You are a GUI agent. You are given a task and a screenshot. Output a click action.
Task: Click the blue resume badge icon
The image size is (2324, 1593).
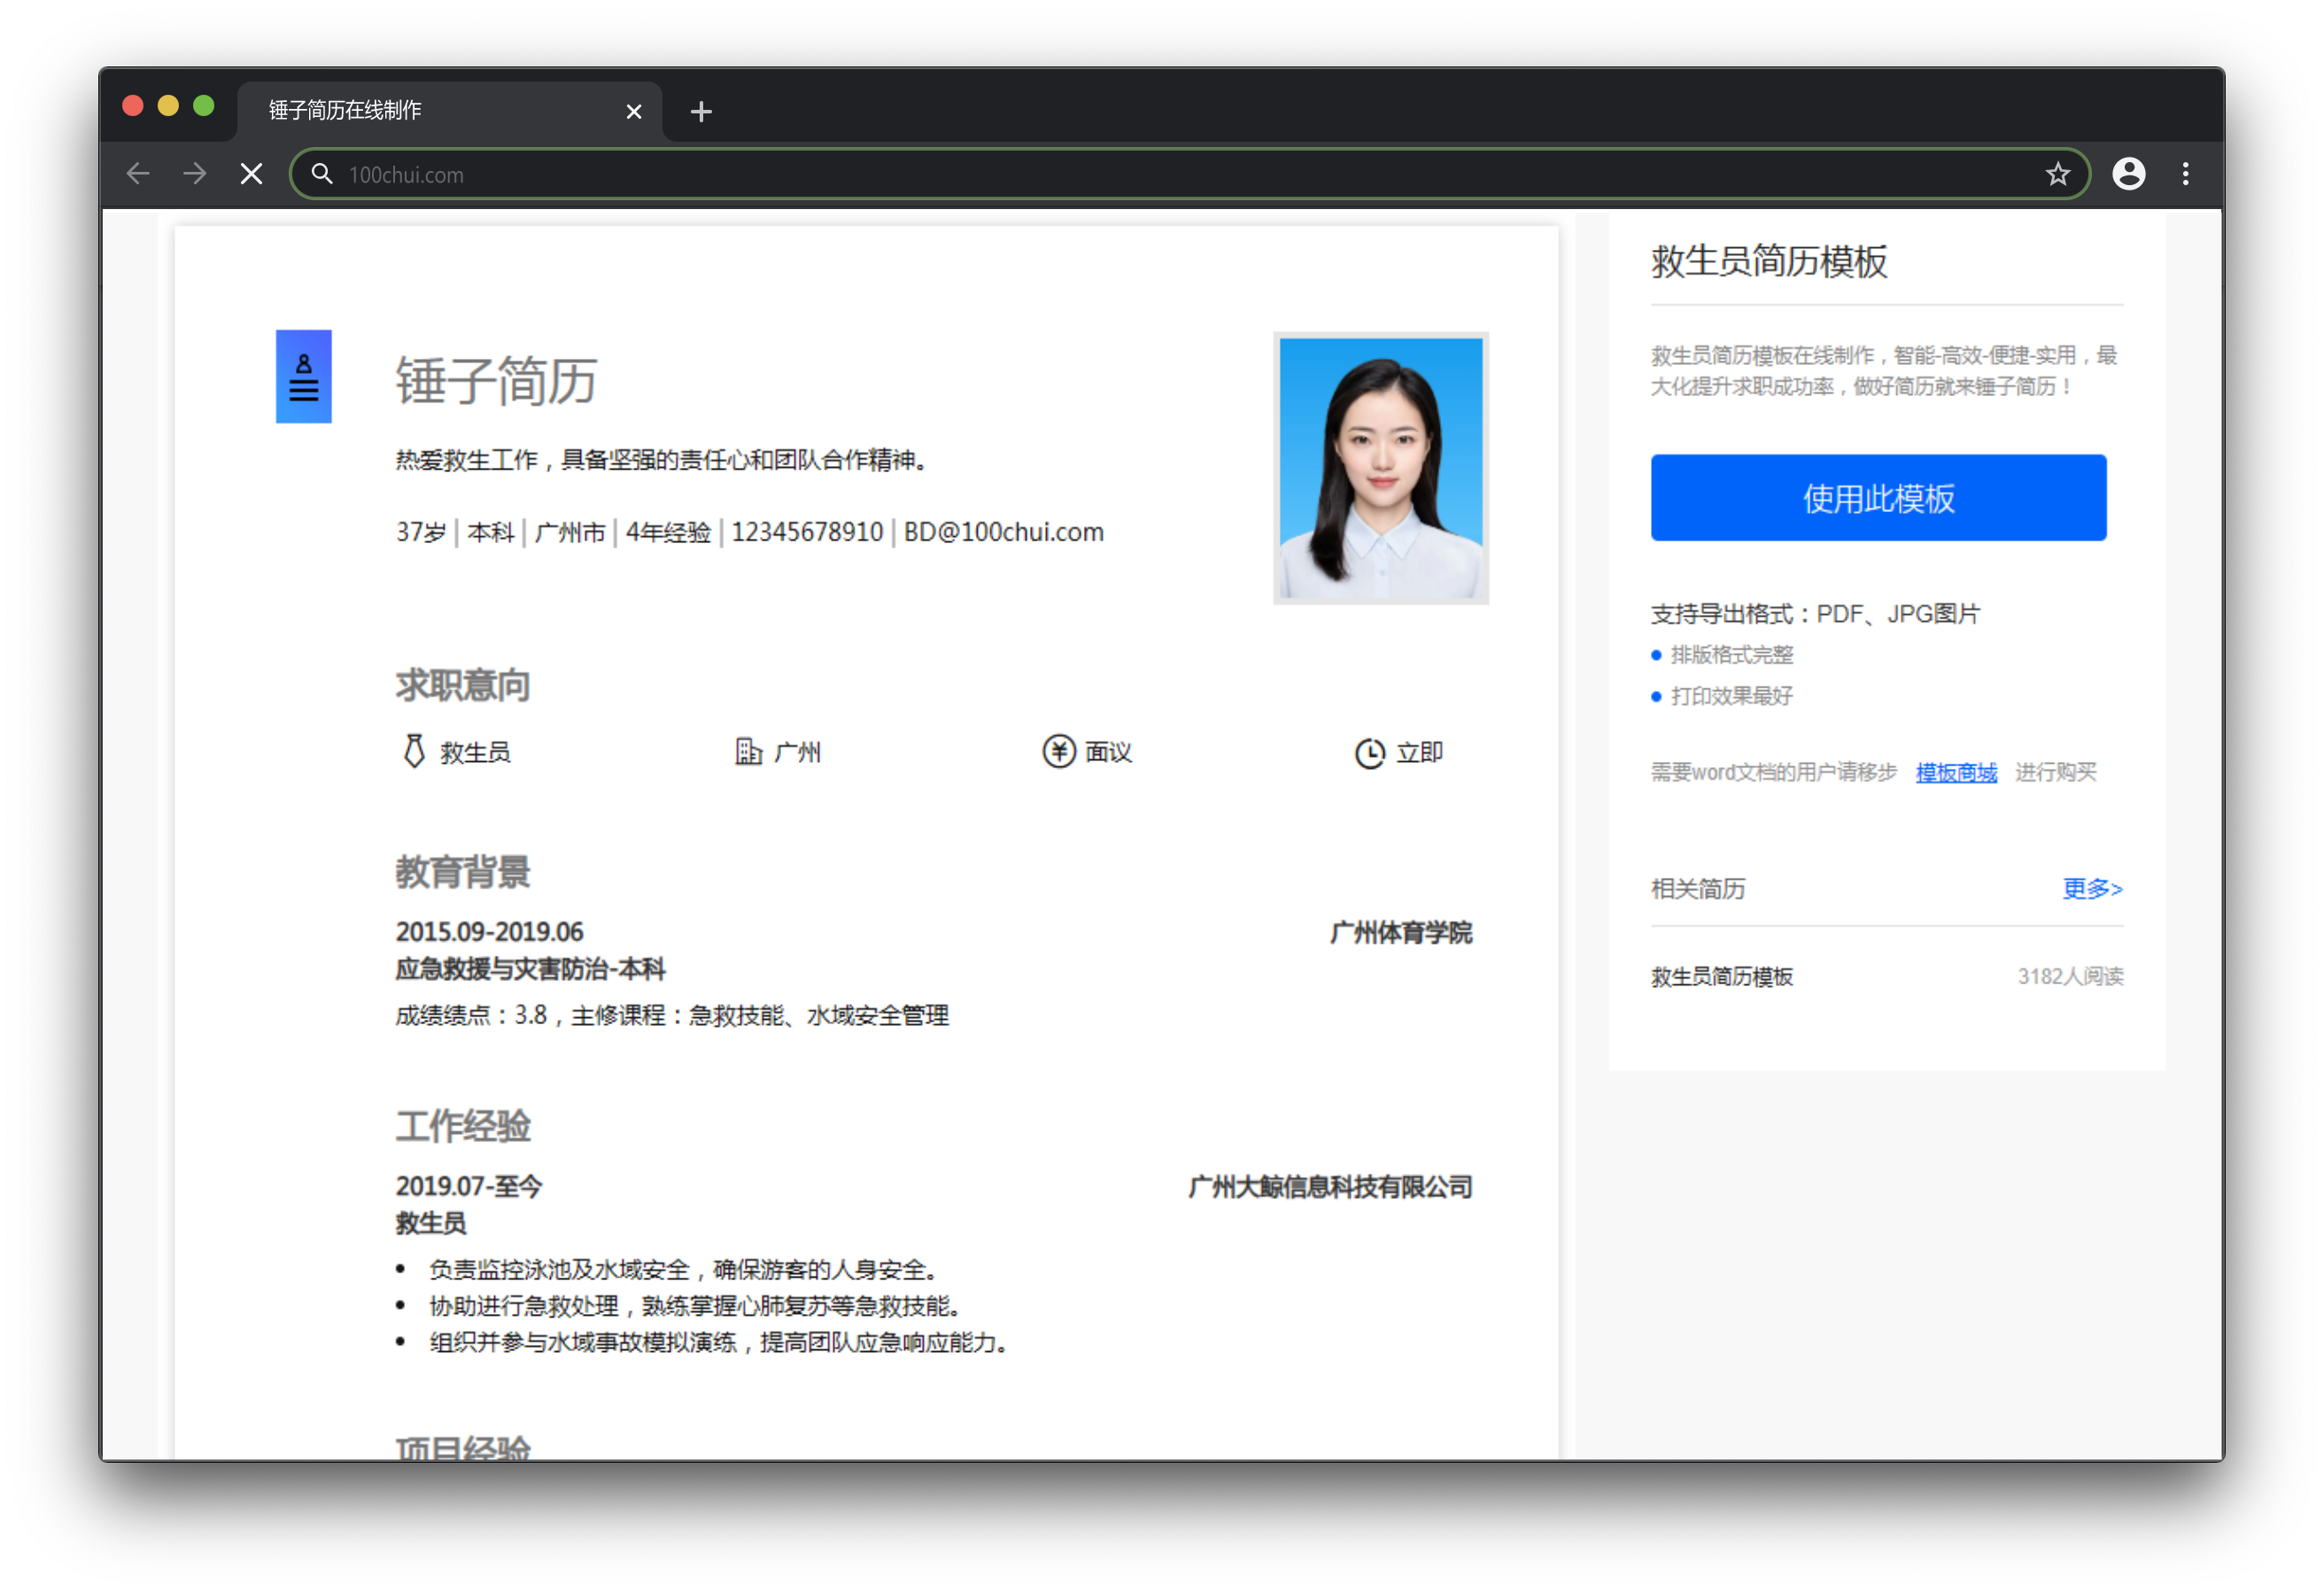pyautogui.click(x=304, y=377)
